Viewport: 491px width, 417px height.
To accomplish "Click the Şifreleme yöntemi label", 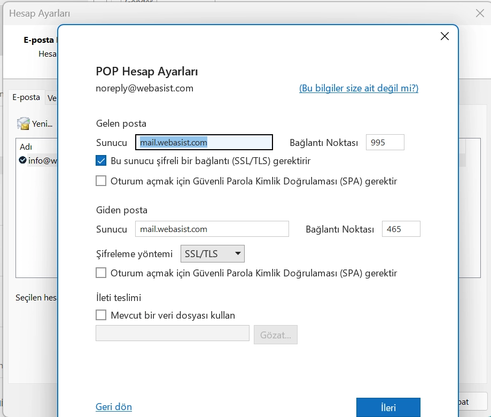I will tap(134, 254).
